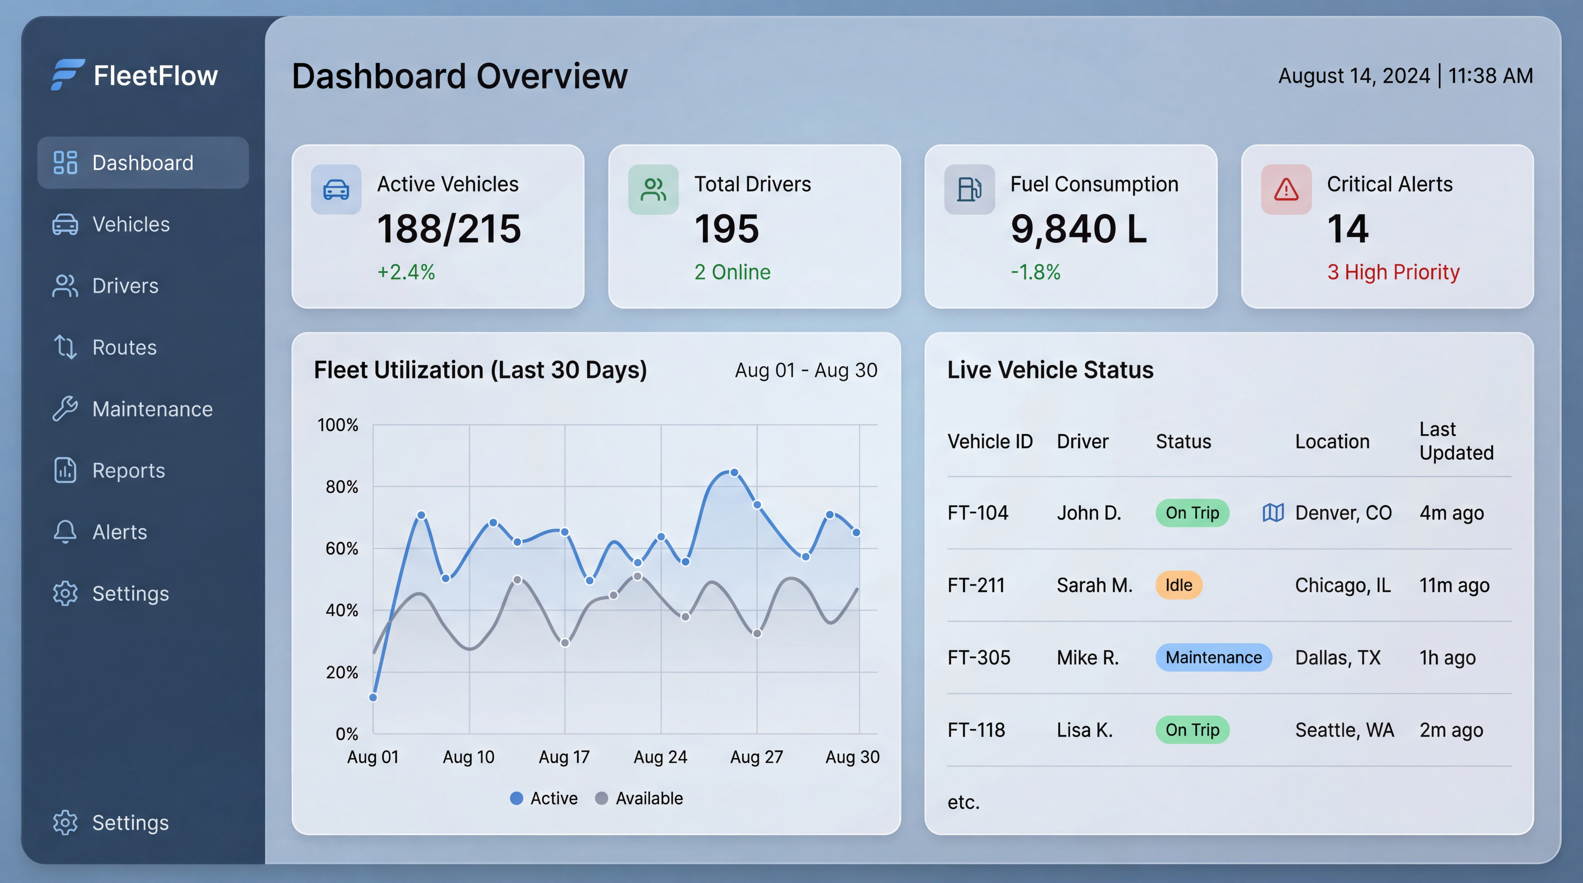
Task: Click the Aug 01 - Aug 30 date range
Action: coord(806,370)
